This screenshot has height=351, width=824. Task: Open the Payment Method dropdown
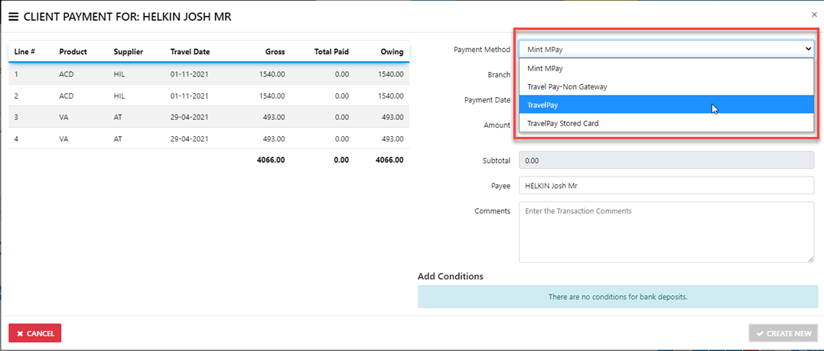(x=666, y=49)
